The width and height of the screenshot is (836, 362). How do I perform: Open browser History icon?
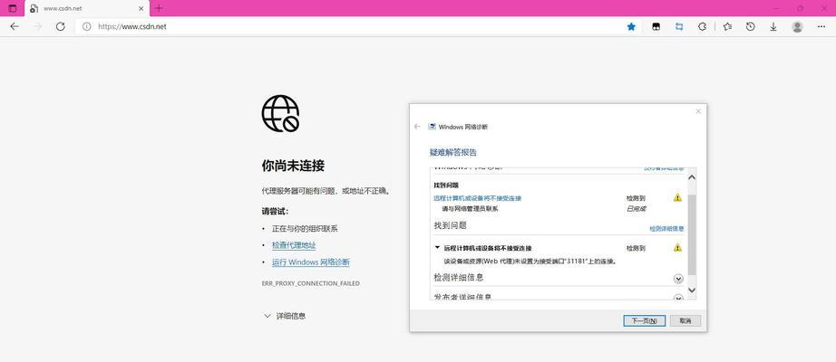click(750, 26)
